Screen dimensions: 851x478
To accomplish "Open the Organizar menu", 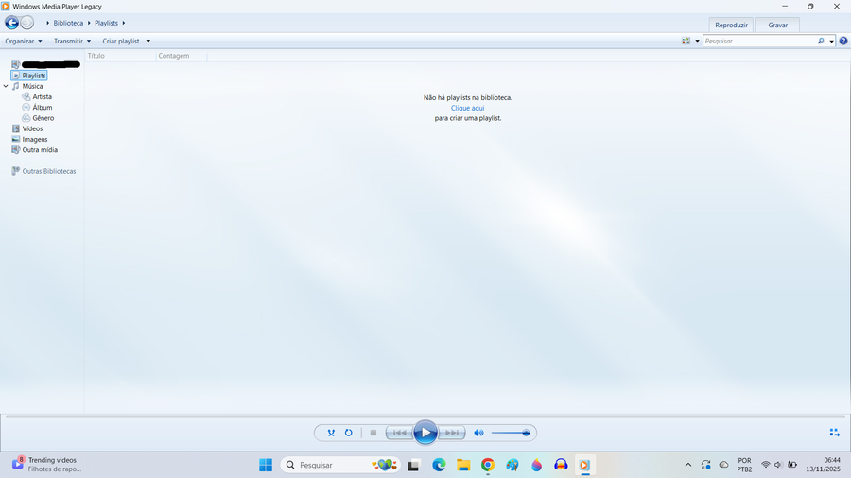I will [x=24, y=41].
